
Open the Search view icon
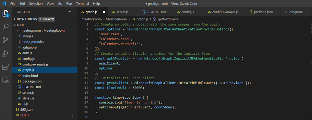pyautogui.click(x=6, y=27)
